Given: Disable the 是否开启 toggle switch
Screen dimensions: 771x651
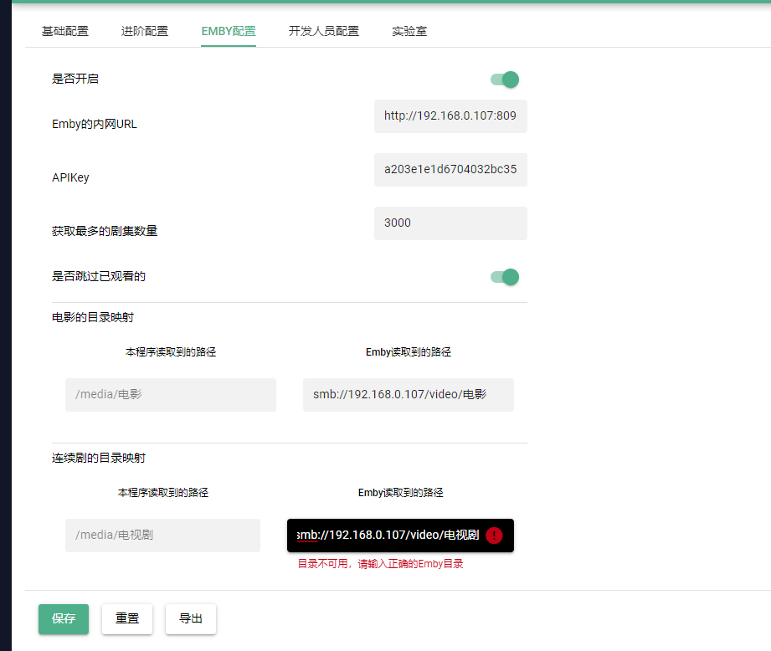Looking at the screenshot, I should coord(502,79).
